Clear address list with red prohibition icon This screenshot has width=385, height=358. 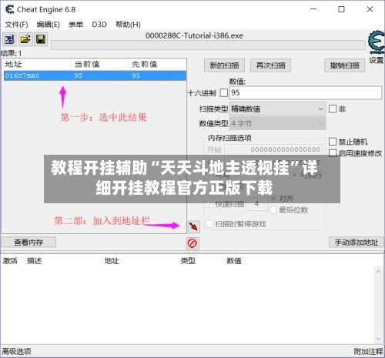192,243
